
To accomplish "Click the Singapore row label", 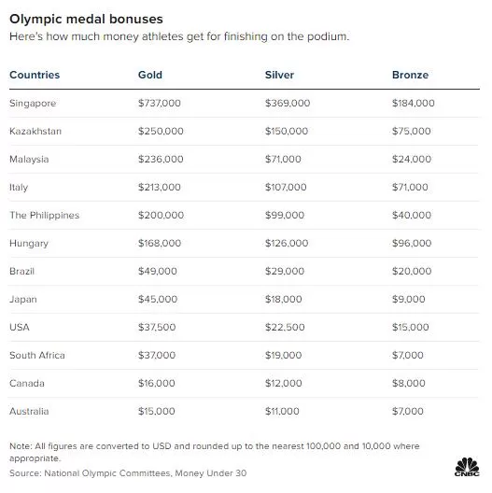I will tap(33, 104).
